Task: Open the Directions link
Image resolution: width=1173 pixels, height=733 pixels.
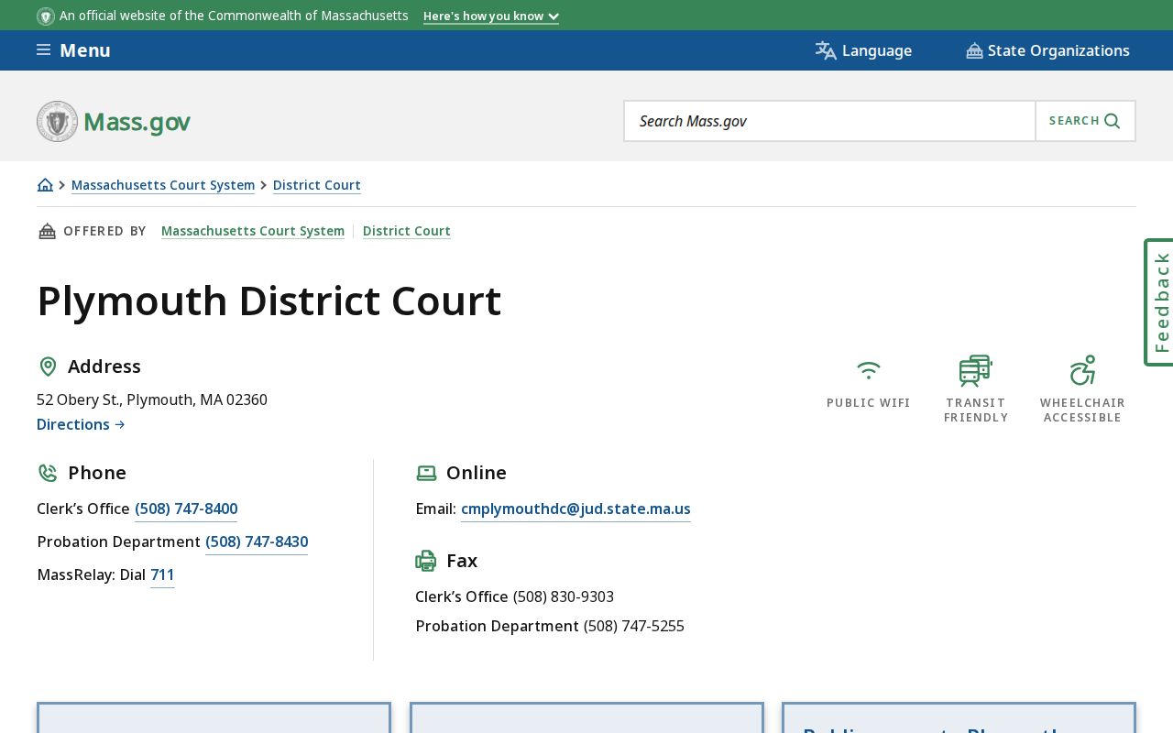Action: (x=81, y=424)
